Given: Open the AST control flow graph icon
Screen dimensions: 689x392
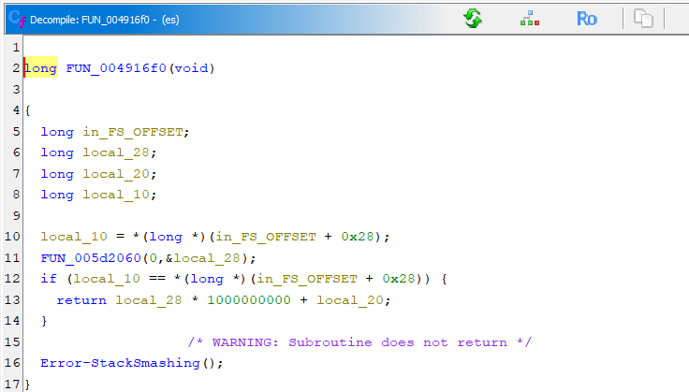Looking at the screenshot, I should pos(530,19).
